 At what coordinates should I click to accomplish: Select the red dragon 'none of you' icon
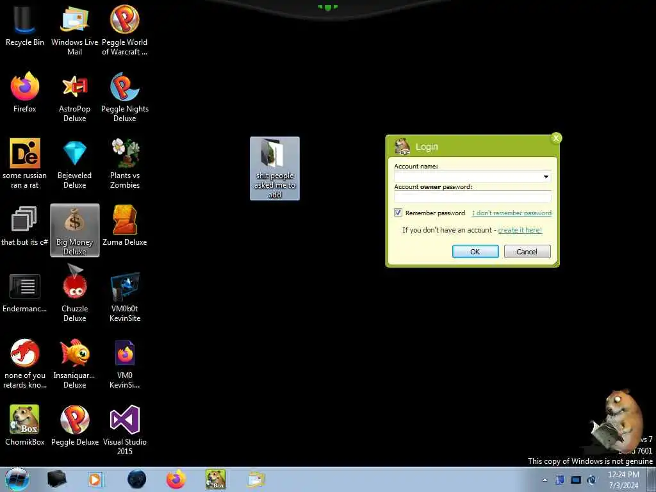(x=25, y=364)
